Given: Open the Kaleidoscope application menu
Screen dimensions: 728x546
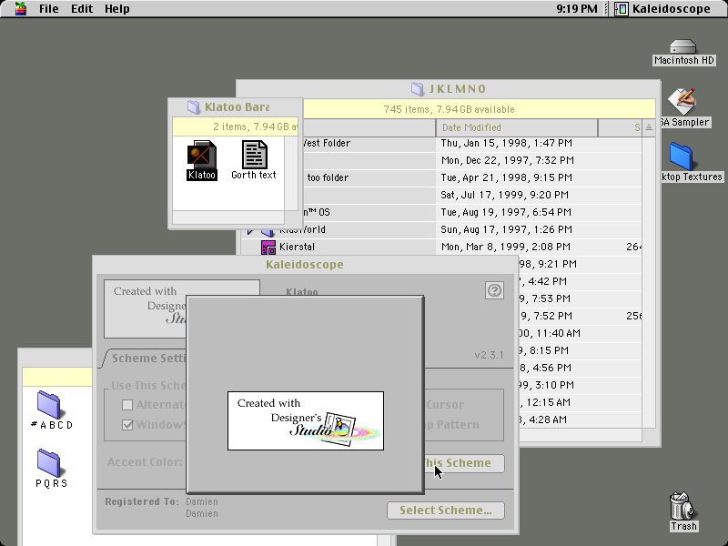Looking at the screenshot, I should point(662,9).
